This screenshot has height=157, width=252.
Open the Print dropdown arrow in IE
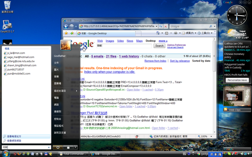point(180,33)
